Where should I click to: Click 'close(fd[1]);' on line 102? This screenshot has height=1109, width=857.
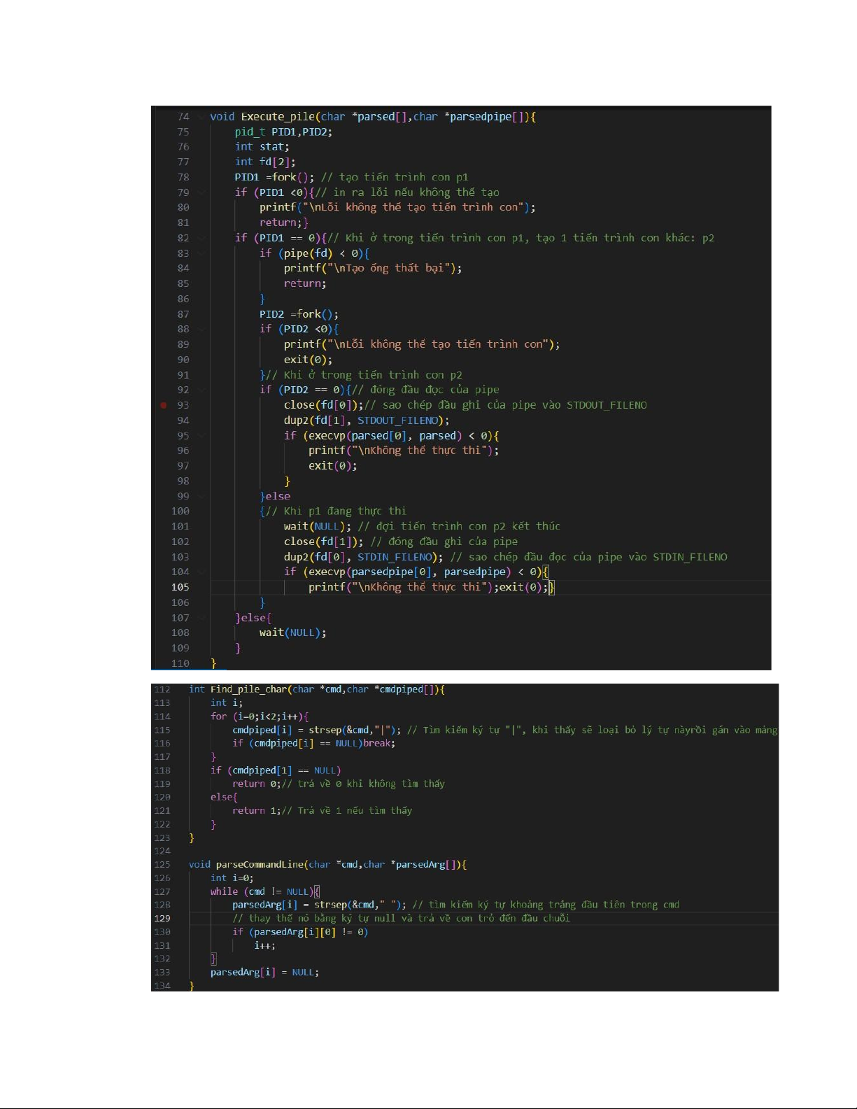(x=323, y=542)
